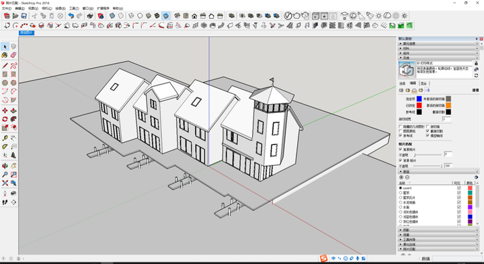Open the 扩展程序 menu

pos(103,8)
